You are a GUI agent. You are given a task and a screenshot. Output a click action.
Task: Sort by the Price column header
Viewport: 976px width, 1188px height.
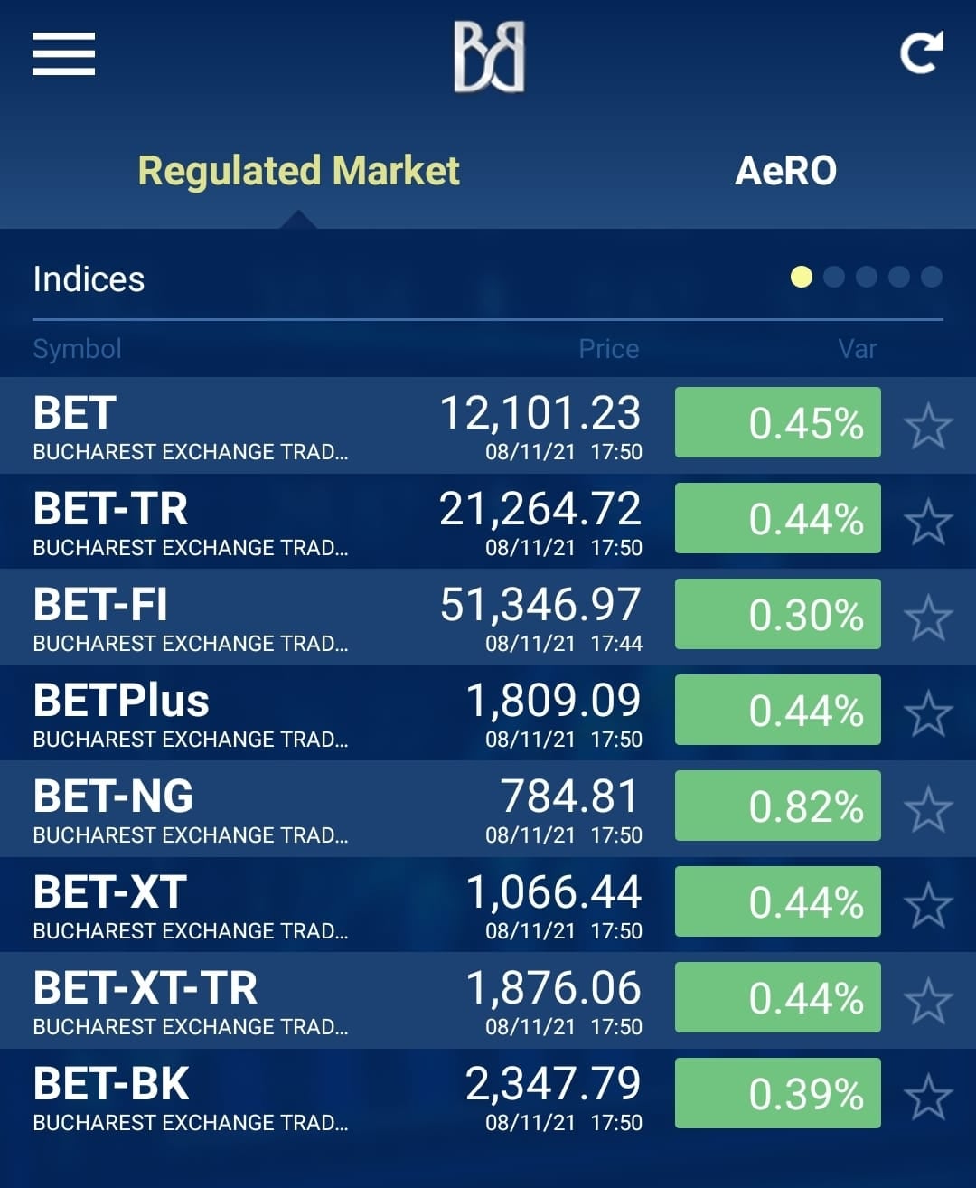609,349
